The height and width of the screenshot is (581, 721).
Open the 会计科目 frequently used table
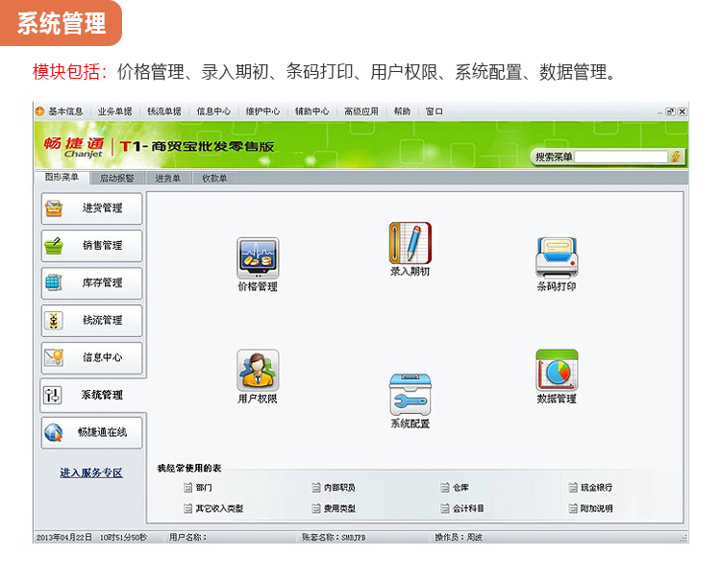tap(461, 508)
